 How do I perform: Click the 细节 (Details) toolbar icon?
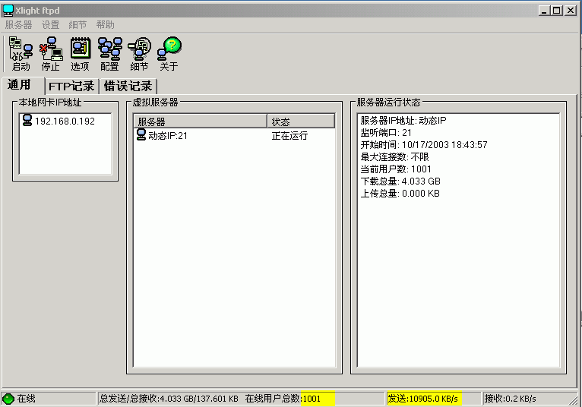point(139,54)
